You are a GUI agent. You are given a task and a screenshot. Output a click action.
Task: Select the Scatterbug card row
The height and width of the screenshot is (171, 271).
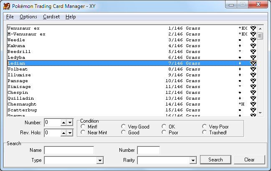pos(132,110)
